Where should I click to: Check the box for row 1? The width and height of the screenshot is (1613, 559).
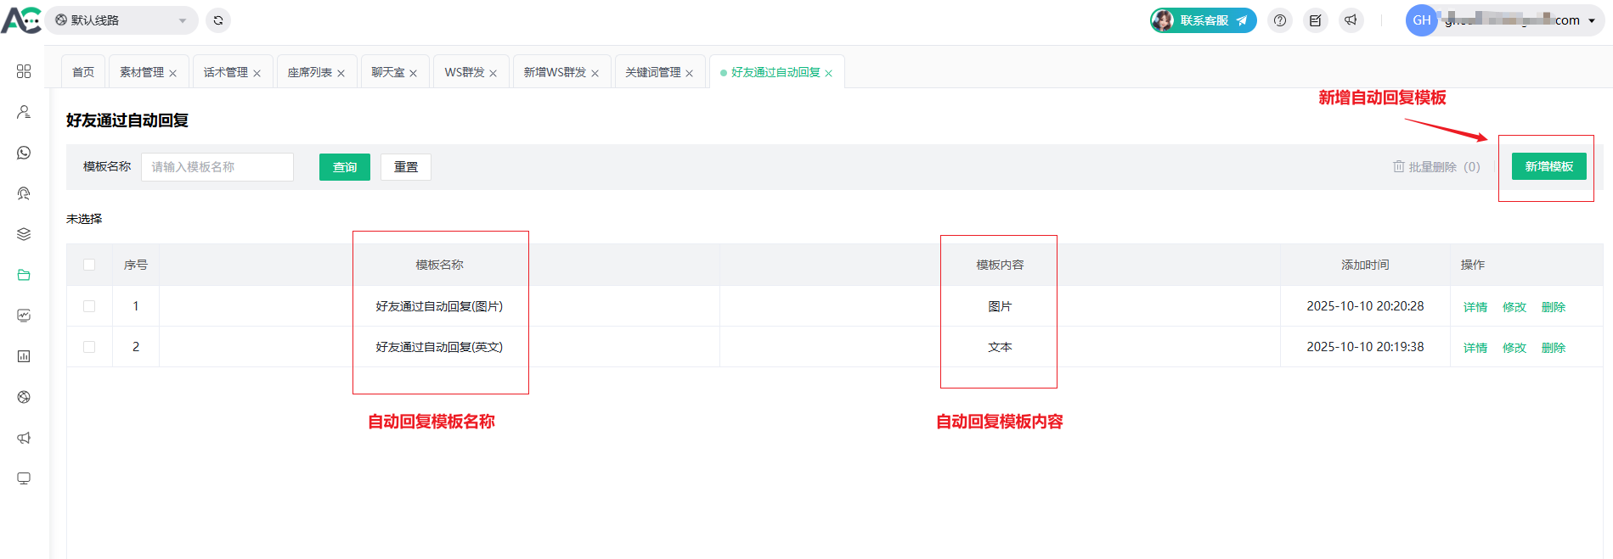[x=89, y=306]
